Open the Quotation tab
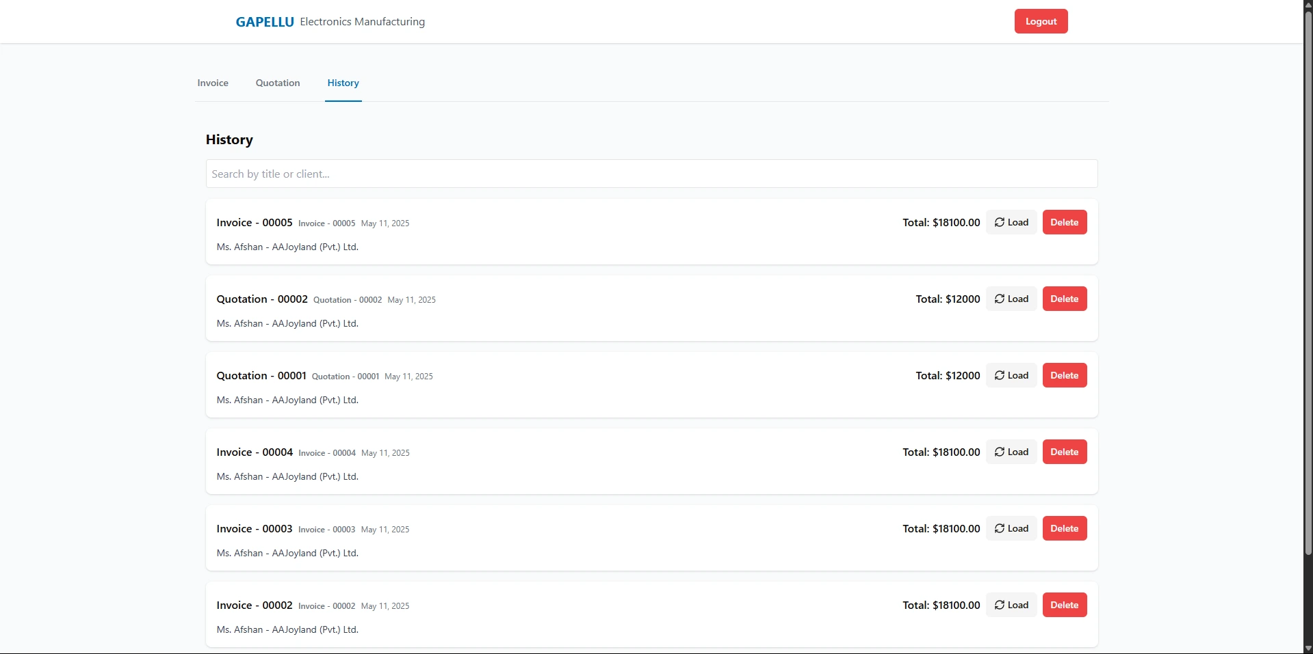1313x654 pixels. [x=278, y=83]
